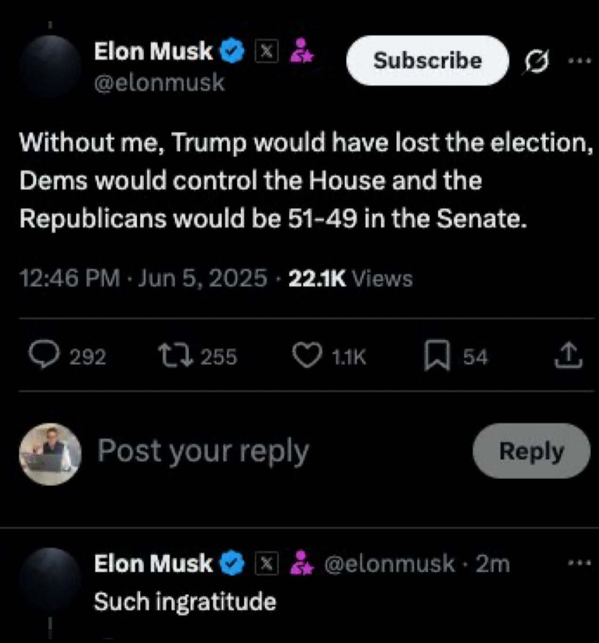
Task: Open the "Such ingratitude" reply text
Action: 185,601
